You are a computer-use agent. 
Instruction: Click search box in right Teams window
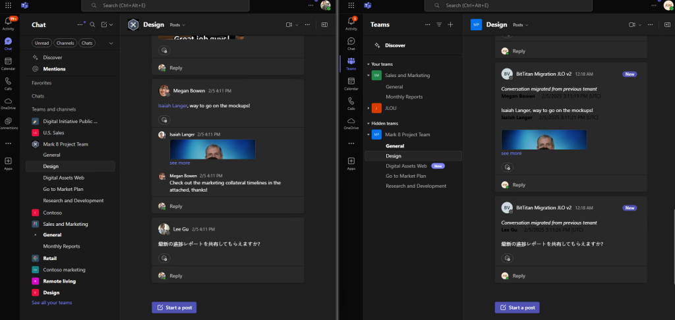click(x=508, y=5)
